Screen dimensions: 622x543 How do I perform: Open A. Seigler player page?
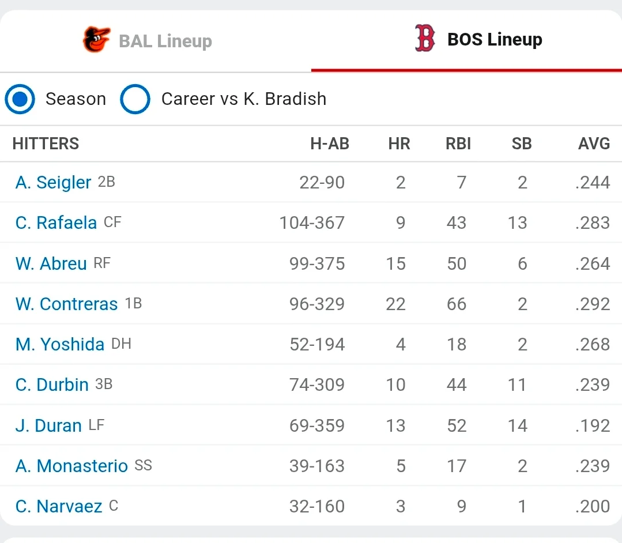click(53, 183)
